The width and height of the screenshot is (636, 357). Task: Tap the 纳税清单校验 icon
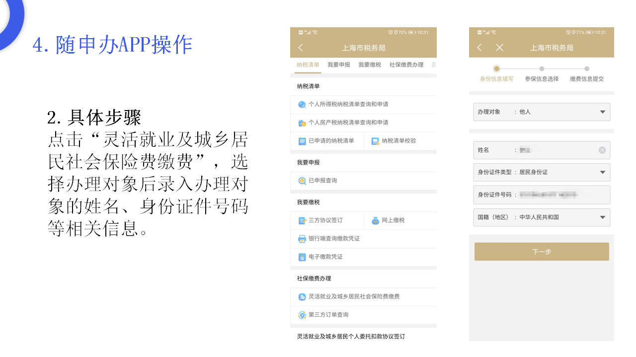point(375,141)
